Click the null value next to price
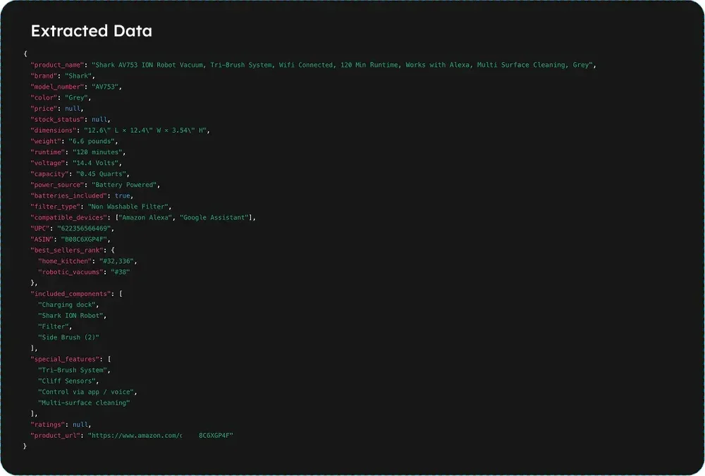Image resolution: width=705 pixels, height=476 pixels. point(73,109)
